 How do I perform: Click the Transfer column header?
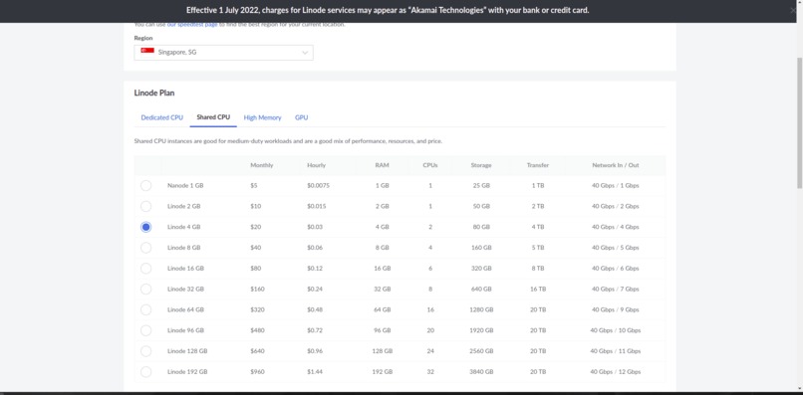pyautogui.click(x=538, y=165)
